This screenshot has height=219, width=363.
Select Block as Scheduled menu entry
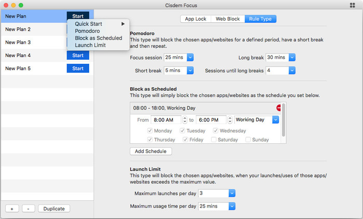click(x=99, y=38)
